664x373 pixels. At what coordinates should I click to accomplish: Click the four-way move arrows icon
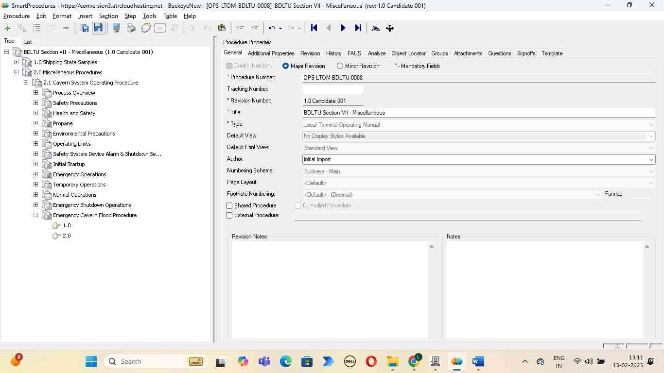pos(390,28)
